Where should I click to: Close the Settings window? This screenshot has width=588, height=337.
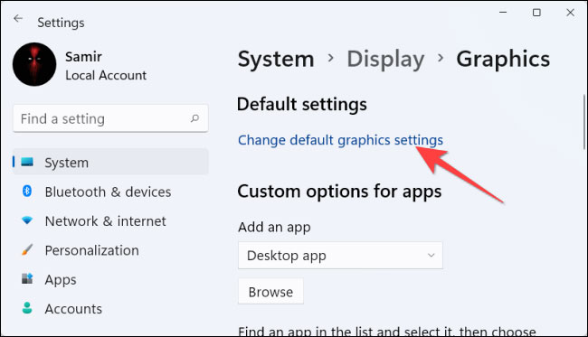click(x=571, y=13)
